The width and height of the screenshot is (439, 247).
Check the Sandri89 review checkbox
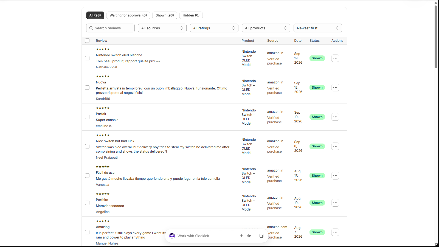click(x=87, y=88)
